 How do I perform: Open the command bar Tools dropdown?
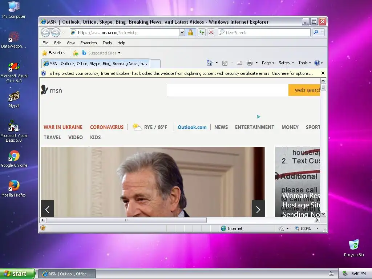pyautogui.click(x=305, y=63)
